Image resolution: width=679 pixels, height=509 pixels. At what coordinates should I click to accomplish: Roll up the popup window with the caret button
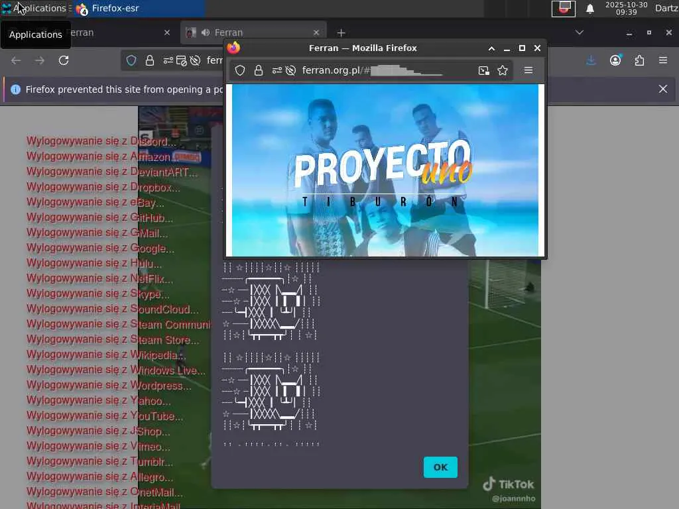coord(491,48)
